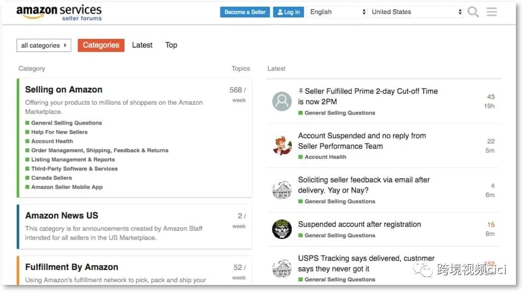Viewport: 523px width, 292px height.
Task: Switch to the Latest tab
Action: [x=142, y=45]
